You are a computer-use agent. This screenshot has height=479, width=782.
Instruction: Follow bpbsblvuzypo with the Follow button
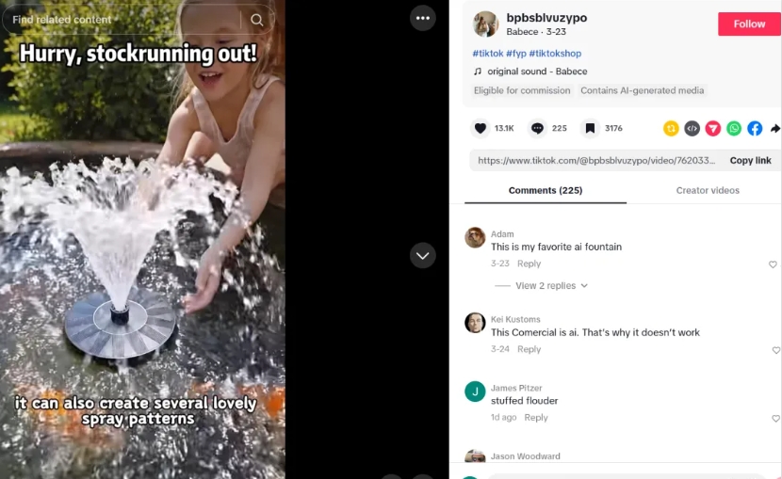point(750,24)
